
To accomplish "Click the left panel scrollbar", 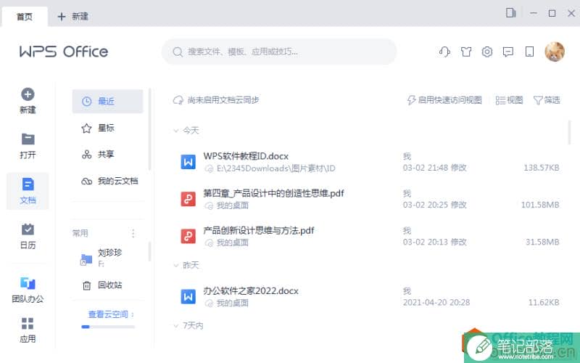I will [149, 129].
